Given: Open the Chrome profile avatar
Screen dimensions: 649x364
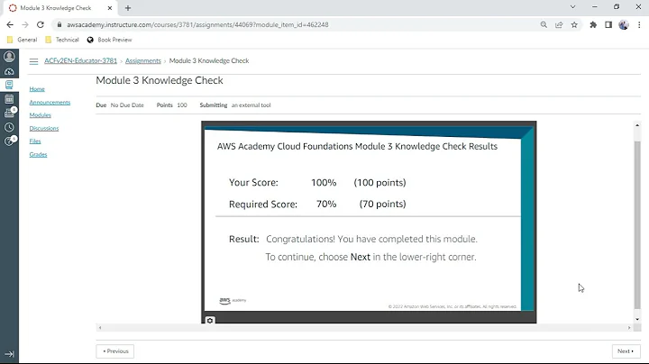Looking at the screenshot, I should point(624,25).
